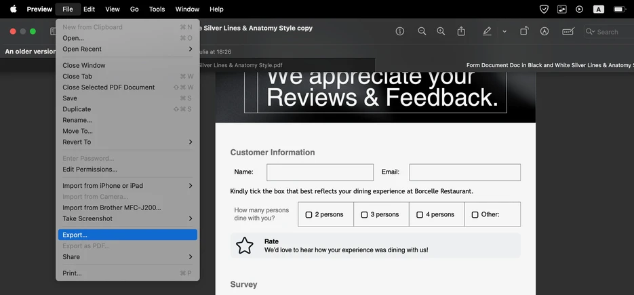Viewport: 634px width, 295px height.
Task: Click the Customer Information heading
Action: click(x=273, y=153)
